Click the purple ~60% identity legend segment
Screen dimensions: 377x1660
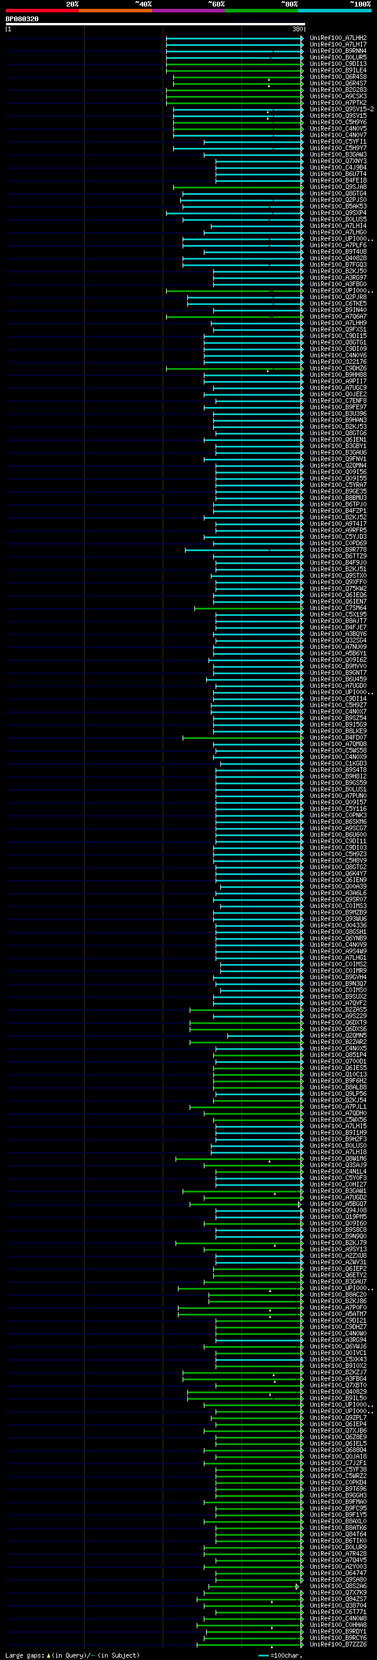pos(189,11)
